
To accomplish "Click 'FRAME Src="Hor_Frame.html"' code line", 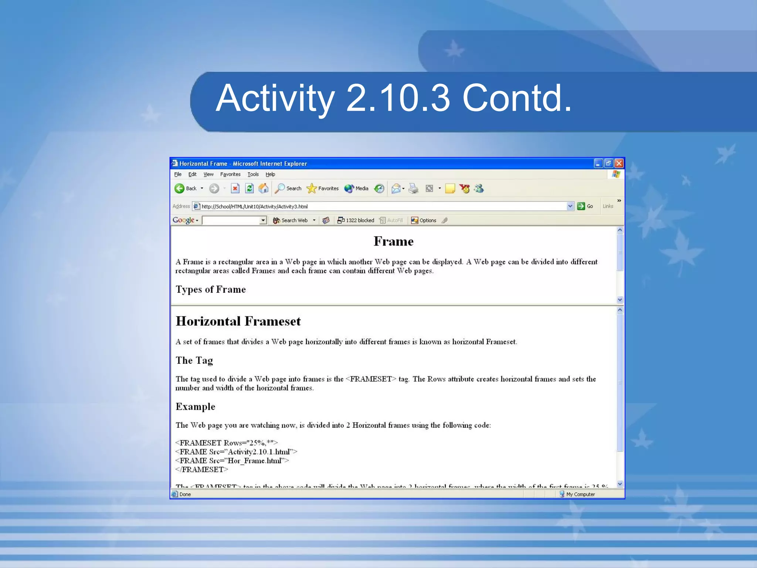I will click(x=232, y=461).
